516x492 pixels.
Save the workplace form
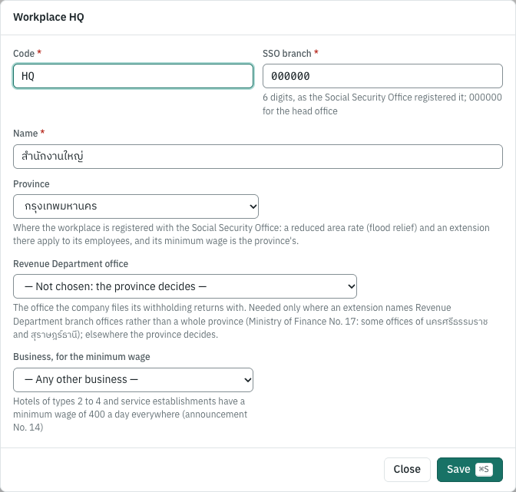click(470, 469)
